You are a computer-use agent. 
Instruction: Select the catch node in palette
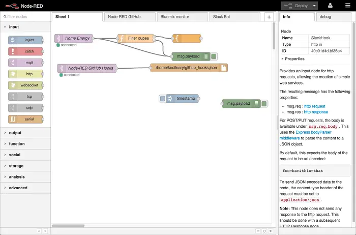25,51
